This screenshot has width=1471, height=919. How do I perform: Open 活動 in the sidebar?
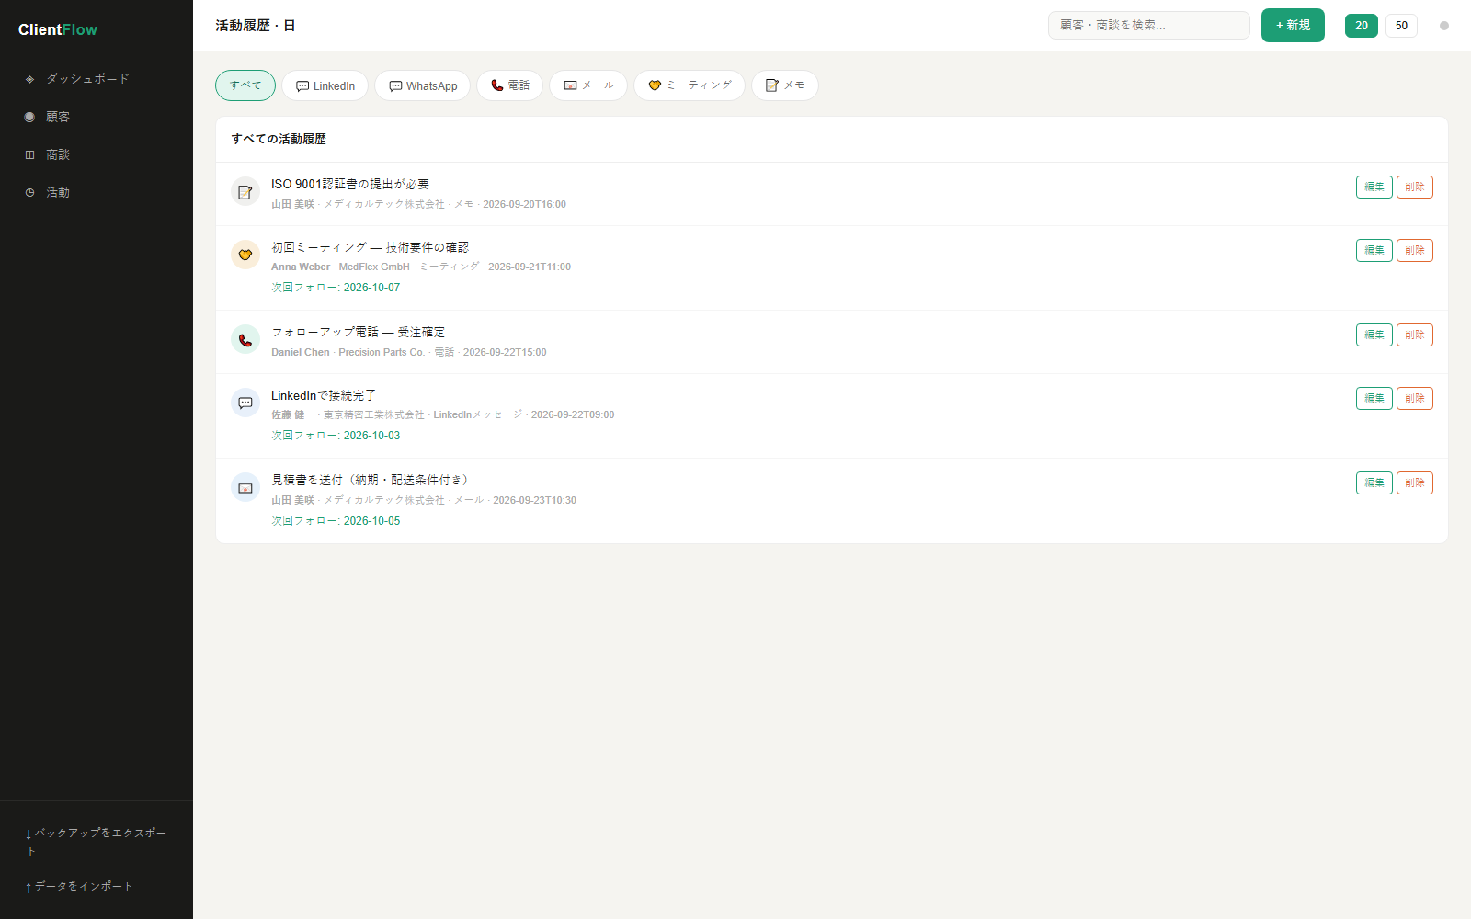coord(97,192)
